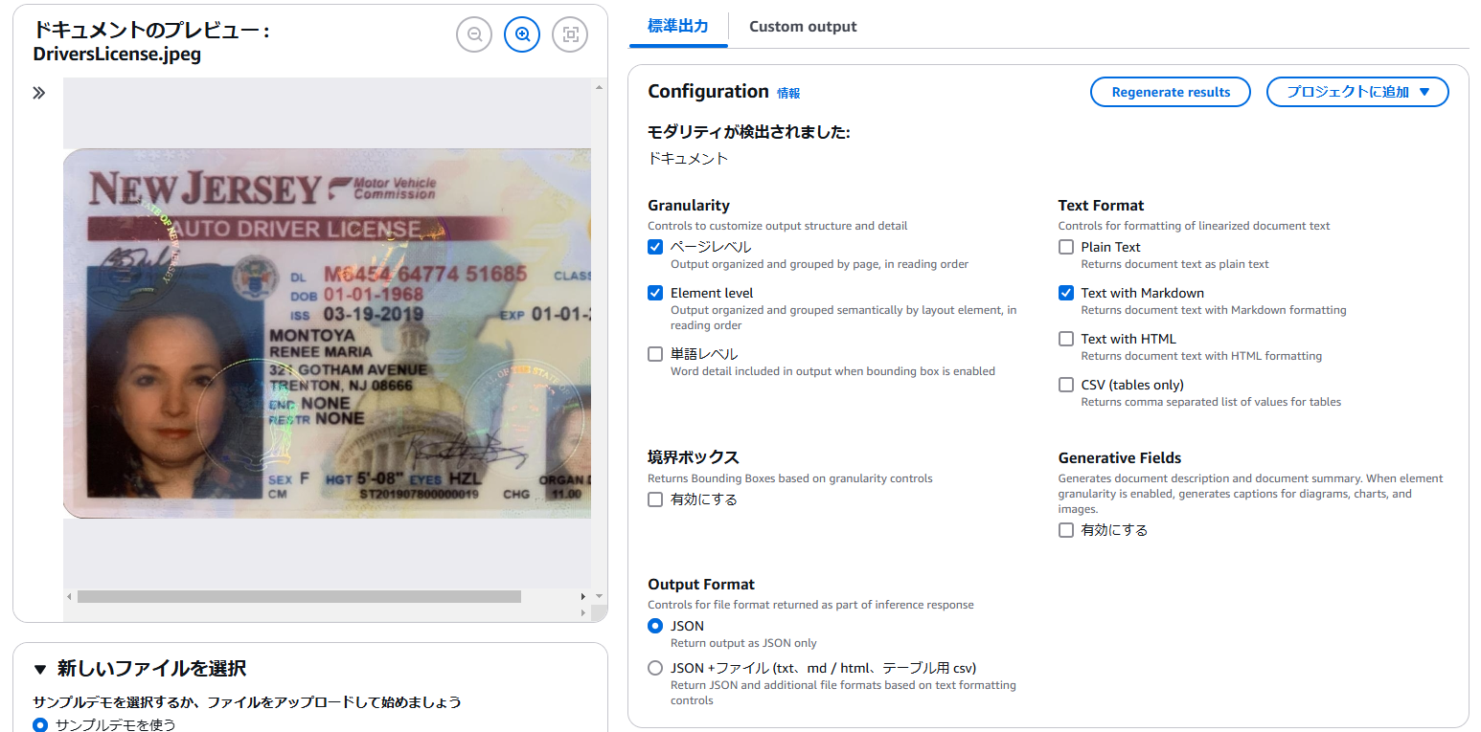1481x732 pixels.
Task: Enable the Plain Text checkbox
Action: pyautogui.click(x=1066, y=247)
